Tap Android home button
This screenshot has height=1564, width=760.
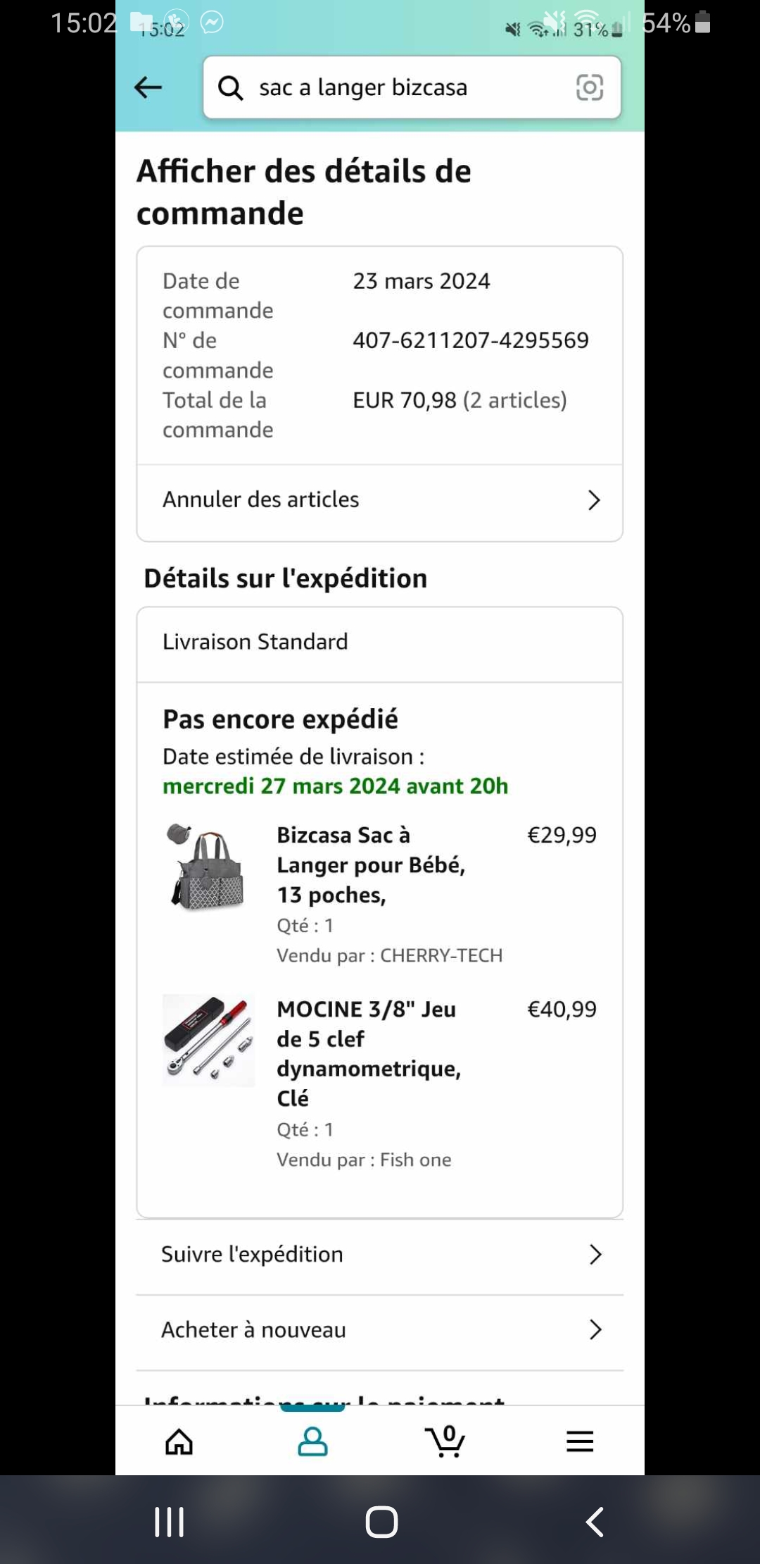(x=381, y=1522)
